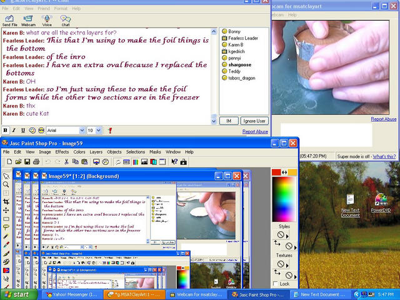Click the IM button
Screen dimensions: 400x300
pyautogui.click(x=229, y=121)
